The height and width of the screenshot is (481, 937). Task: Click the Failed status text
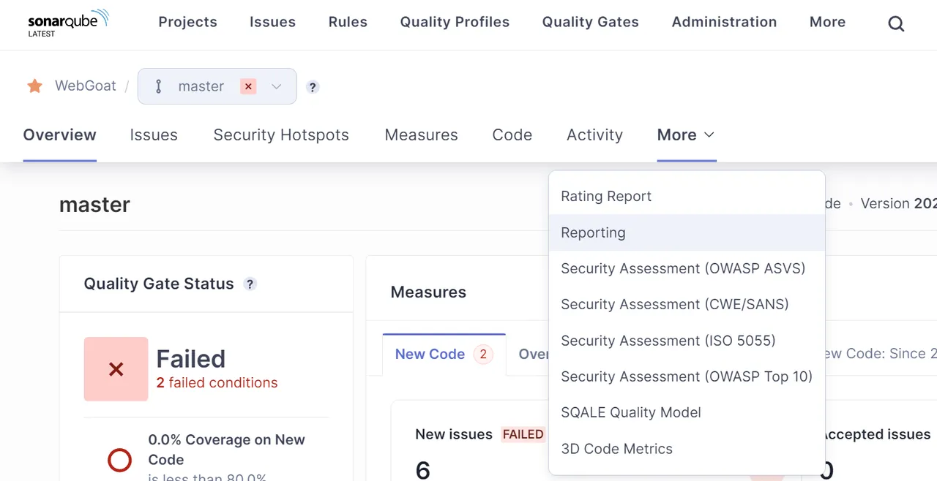[191, 359]
